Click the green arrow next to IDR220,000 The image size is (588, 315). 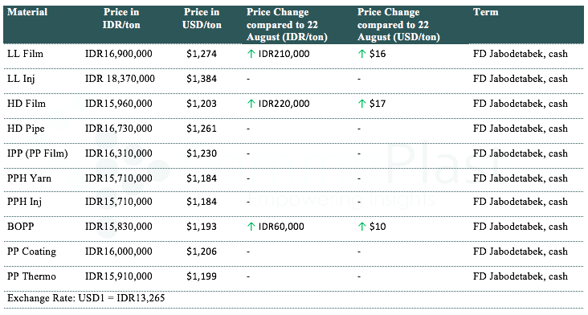(251, 104)
